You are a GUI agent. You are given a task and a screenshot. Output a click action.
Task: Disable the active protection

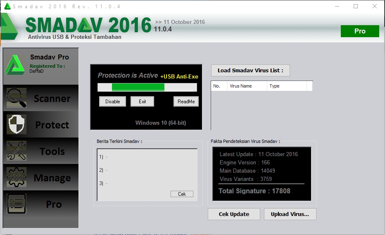pyautogui.click(x=112, y=102)
